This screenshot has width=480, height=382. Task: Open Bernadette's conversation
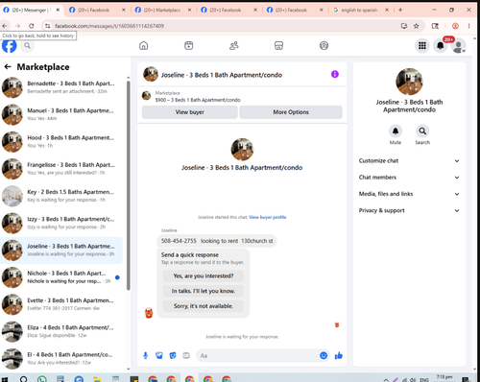point(61,87)
